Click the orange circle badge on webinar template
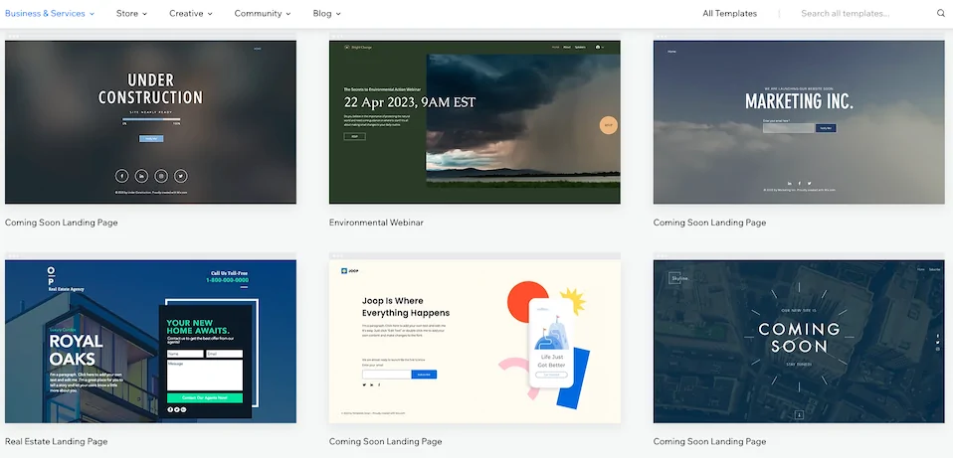The width and height of the screenshot is (953, 458). coord(609,125)
